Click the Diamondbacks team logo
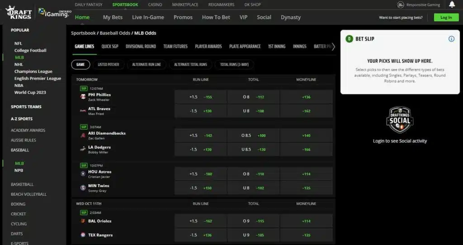463x245 pixels. click(83, 135)
